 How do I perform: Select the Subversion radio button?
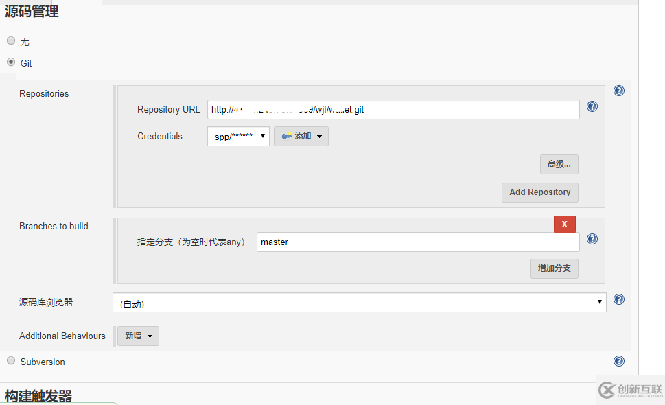click(11, 361)
